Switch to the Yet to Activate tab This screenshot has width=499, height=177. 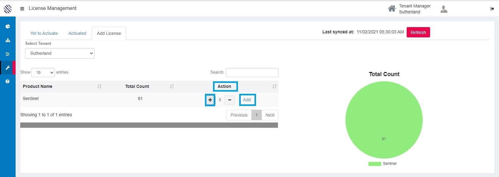[x=44, y=33]
